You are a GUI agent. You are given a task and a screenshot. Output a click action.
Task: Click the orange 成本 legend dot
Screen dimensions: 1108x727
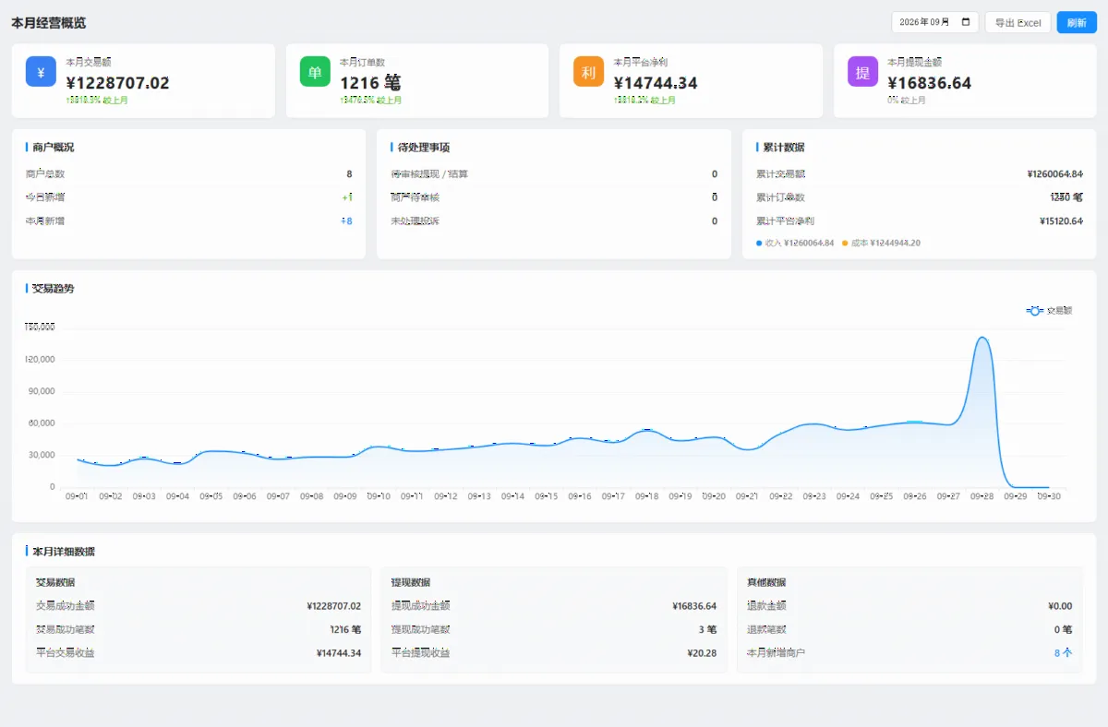(x=845, y=243)
